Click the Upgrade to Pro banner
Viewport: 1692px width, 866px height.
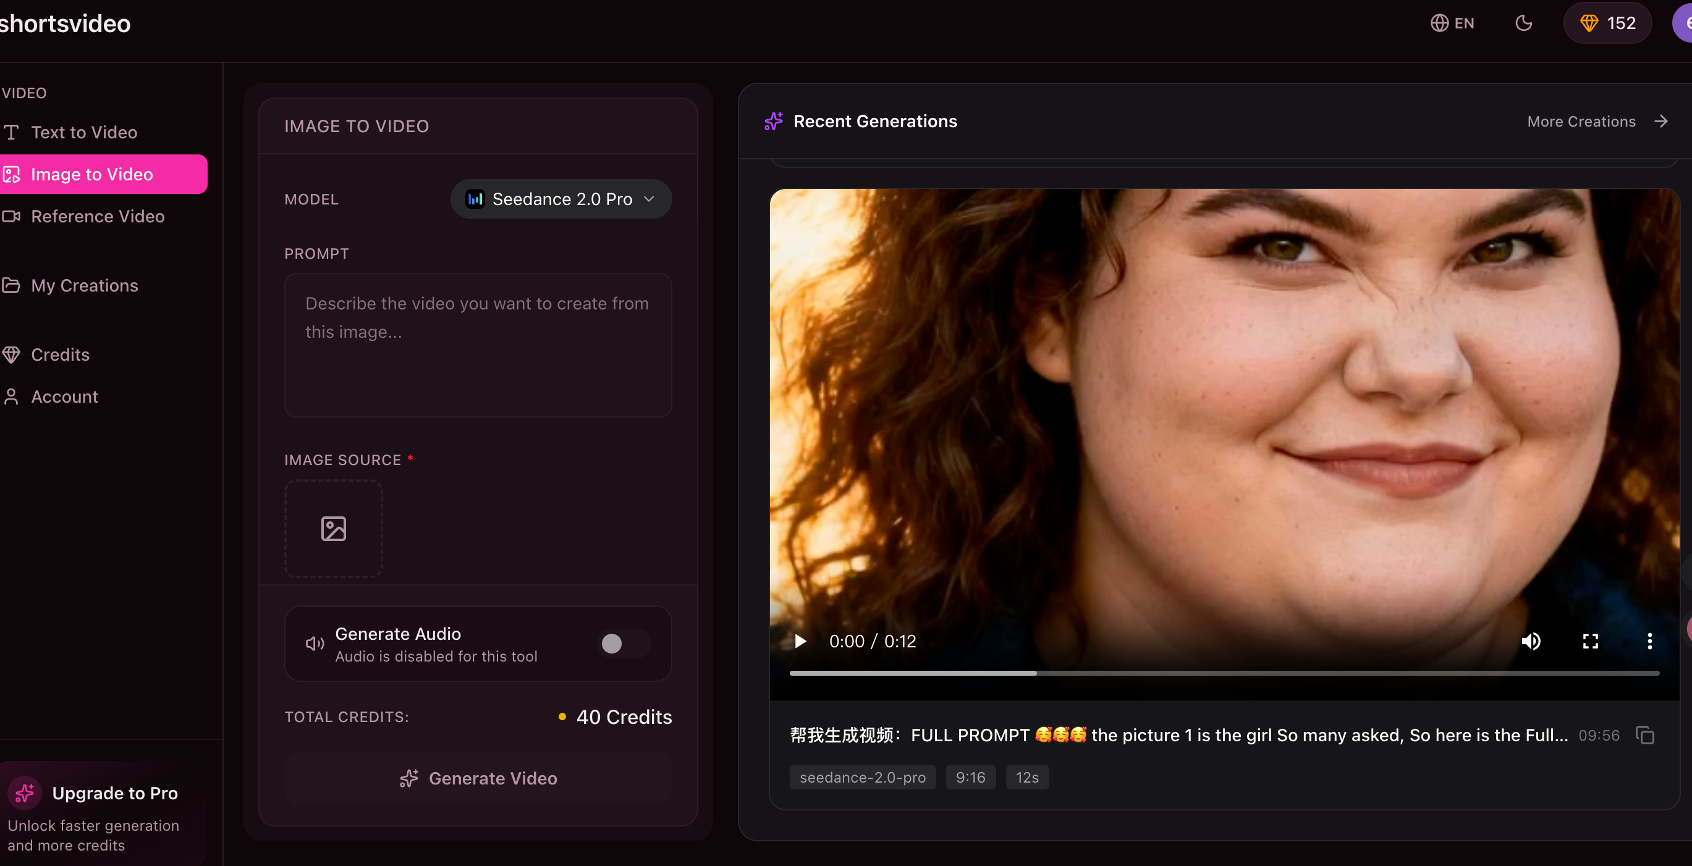(x=104, y=813)
